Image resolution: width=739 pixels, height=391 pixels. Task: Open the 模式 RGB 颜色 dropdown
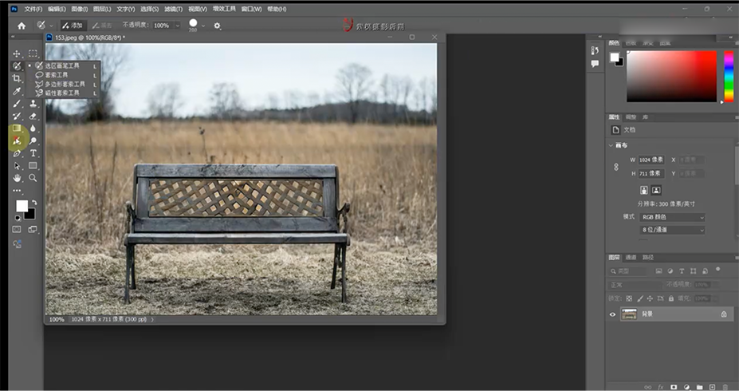pyautogui.click(x=672, y=217)
